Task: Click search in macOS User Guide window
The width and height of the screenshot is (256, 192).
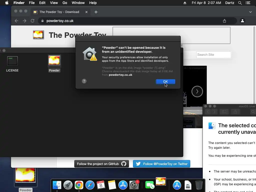Action: pyautogui.click(x=253, y=112)
